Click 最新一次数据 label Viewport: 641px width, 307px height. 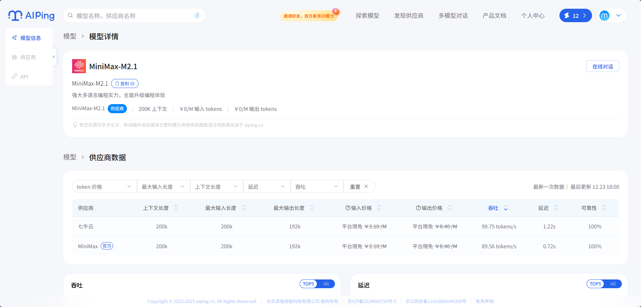pos(549,187)
